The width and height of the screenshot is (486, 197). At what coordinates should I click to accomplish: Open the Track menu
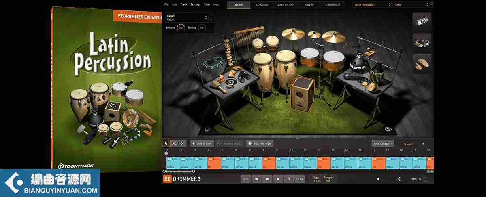pos(184,4)
